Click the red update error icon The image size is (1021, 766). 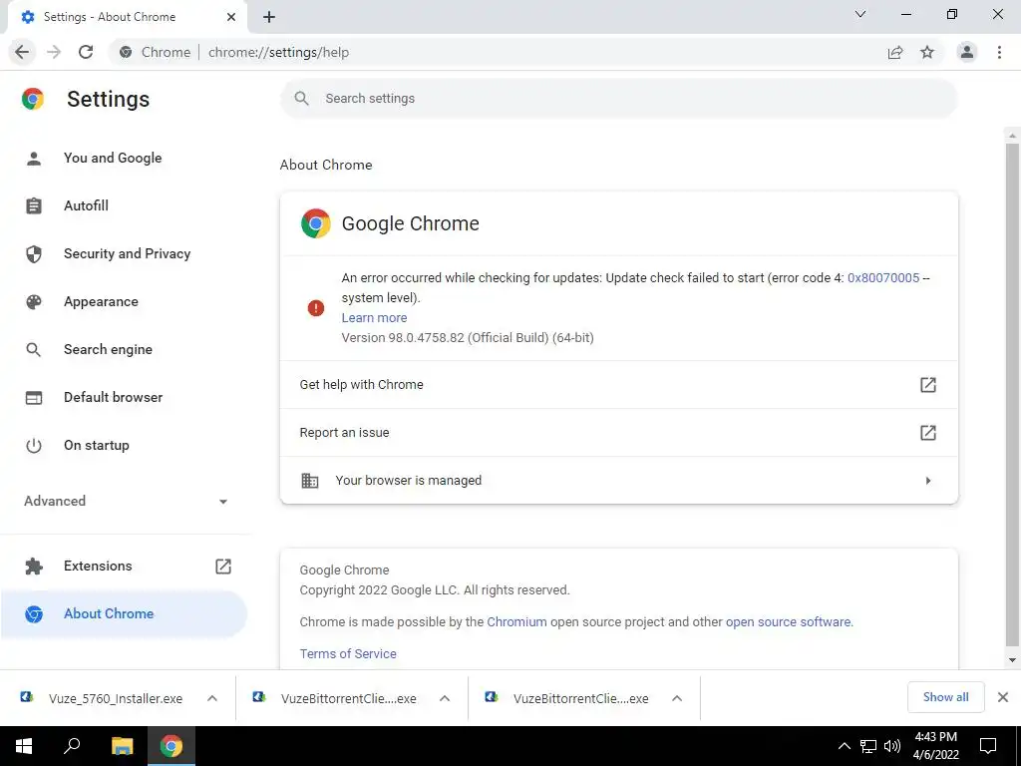tap(316, 307)
